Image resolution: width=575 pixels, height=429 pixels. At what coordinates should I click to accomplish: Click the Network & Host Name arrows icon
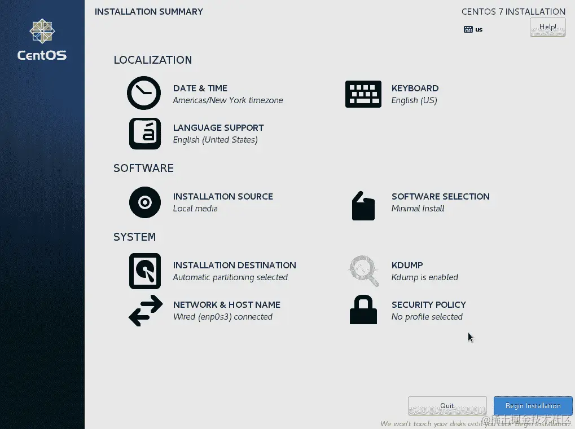(x=146, y=311)
